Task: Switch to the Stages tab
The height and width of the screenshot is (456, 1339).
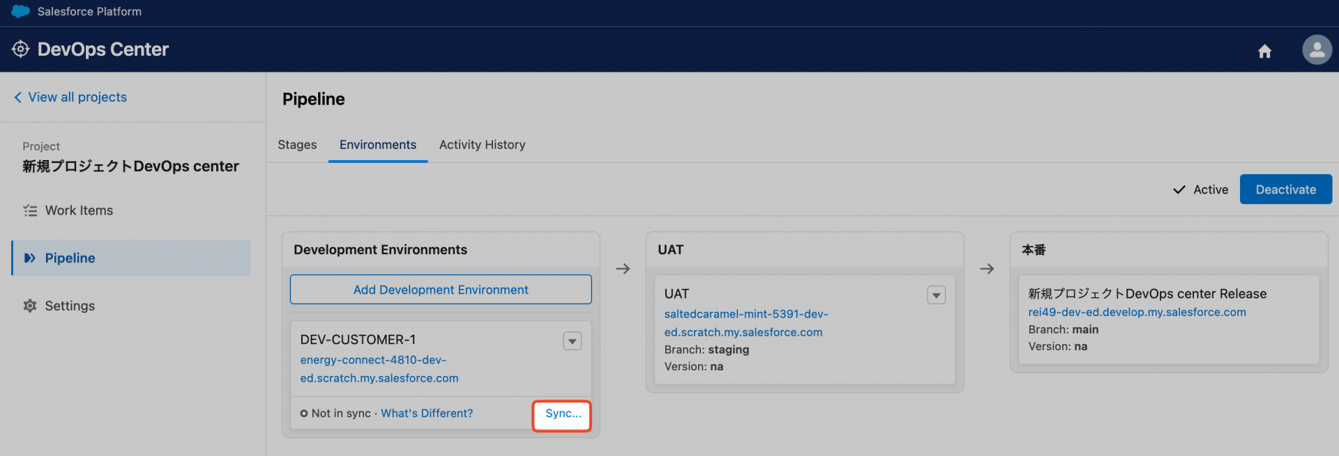Action: [297, 145]
